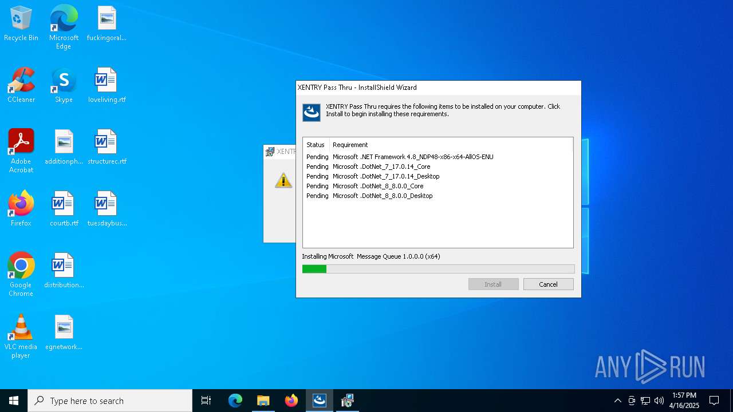Select the egnetwork image file
Screen dimensions: 733x412
64,332
